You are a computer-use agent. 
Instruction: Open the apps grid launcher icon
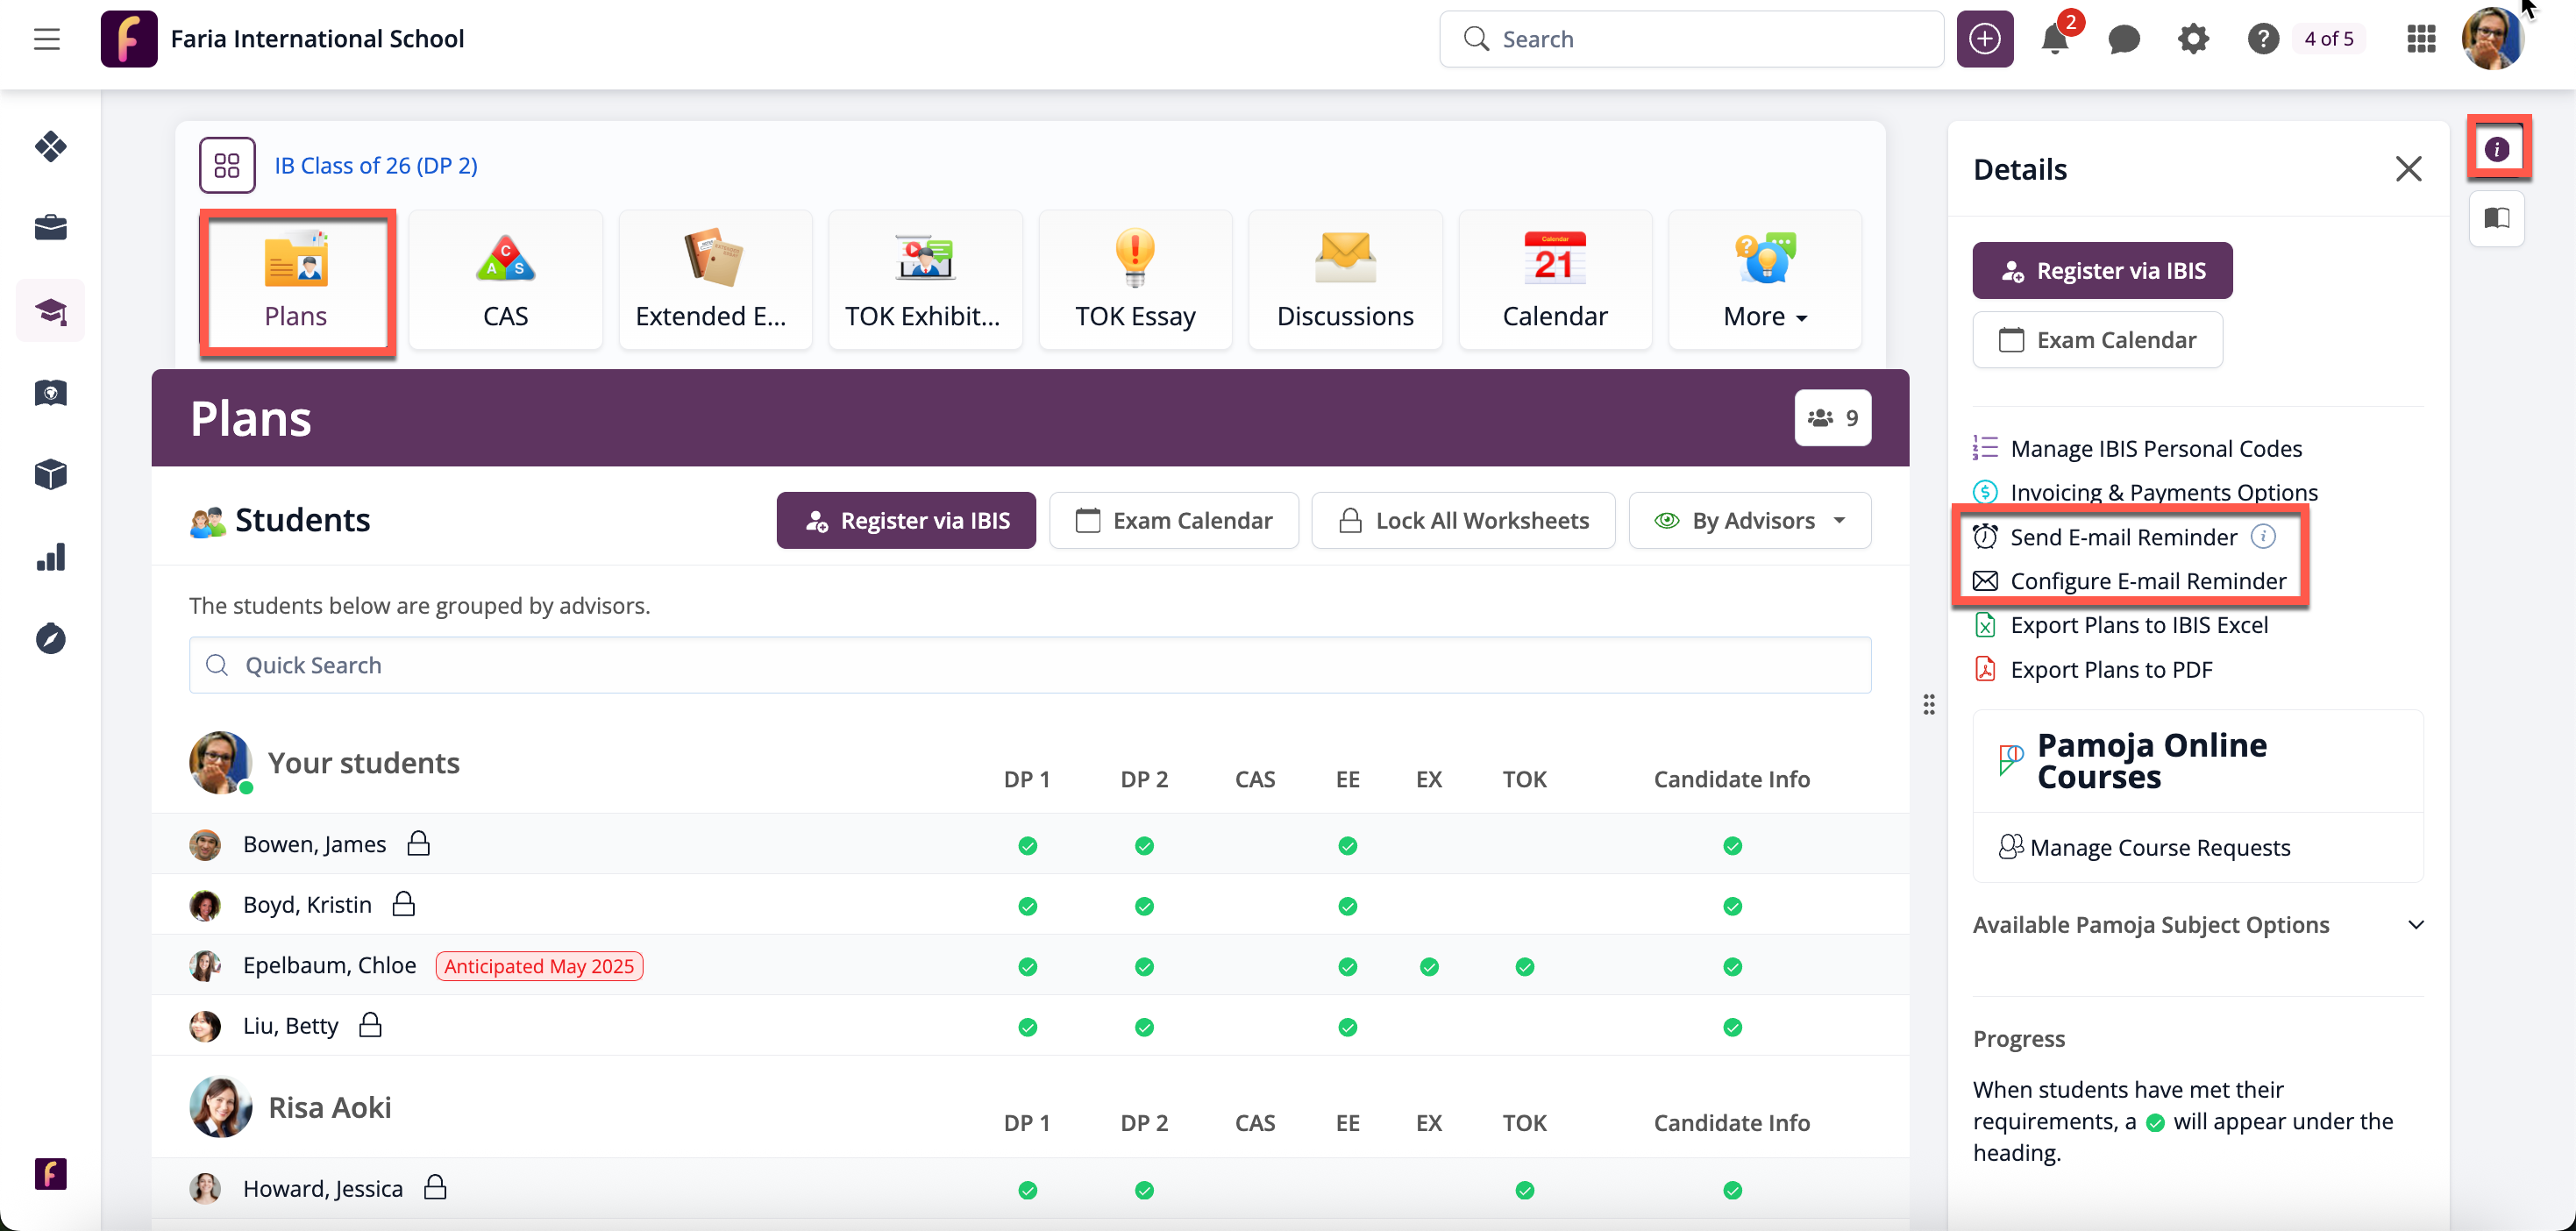[x=2421, y=40]
